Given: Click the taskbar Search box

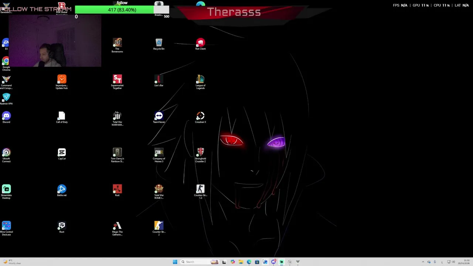Looking at the screenshot, I should 200,262.
